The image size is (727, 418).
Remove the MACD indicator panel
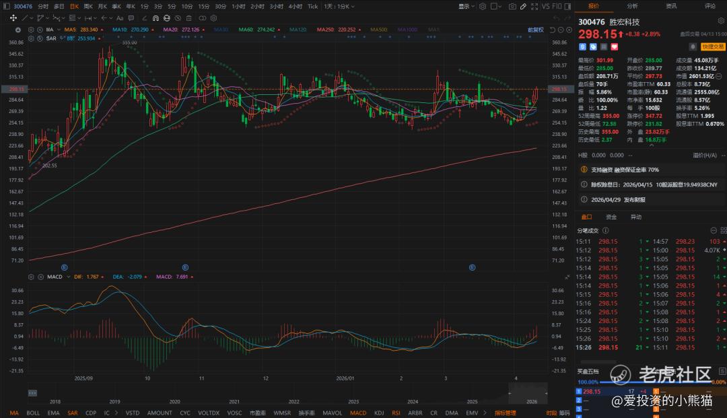tap(40, 277)
